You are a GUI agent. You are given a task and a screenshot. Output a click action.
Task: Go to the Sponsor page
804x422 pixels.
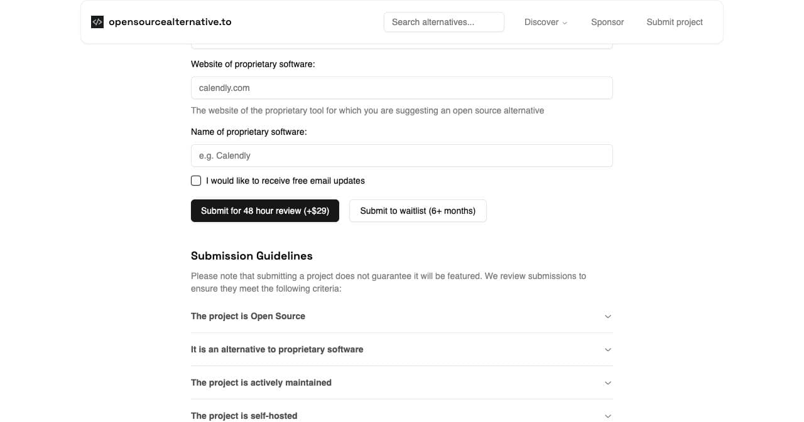point(607,22)
